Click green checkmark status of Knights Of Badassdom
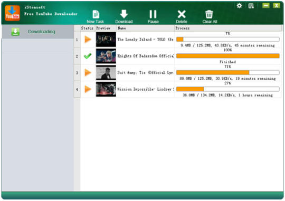This screenshot has height=201, width=285. (88, 56)
